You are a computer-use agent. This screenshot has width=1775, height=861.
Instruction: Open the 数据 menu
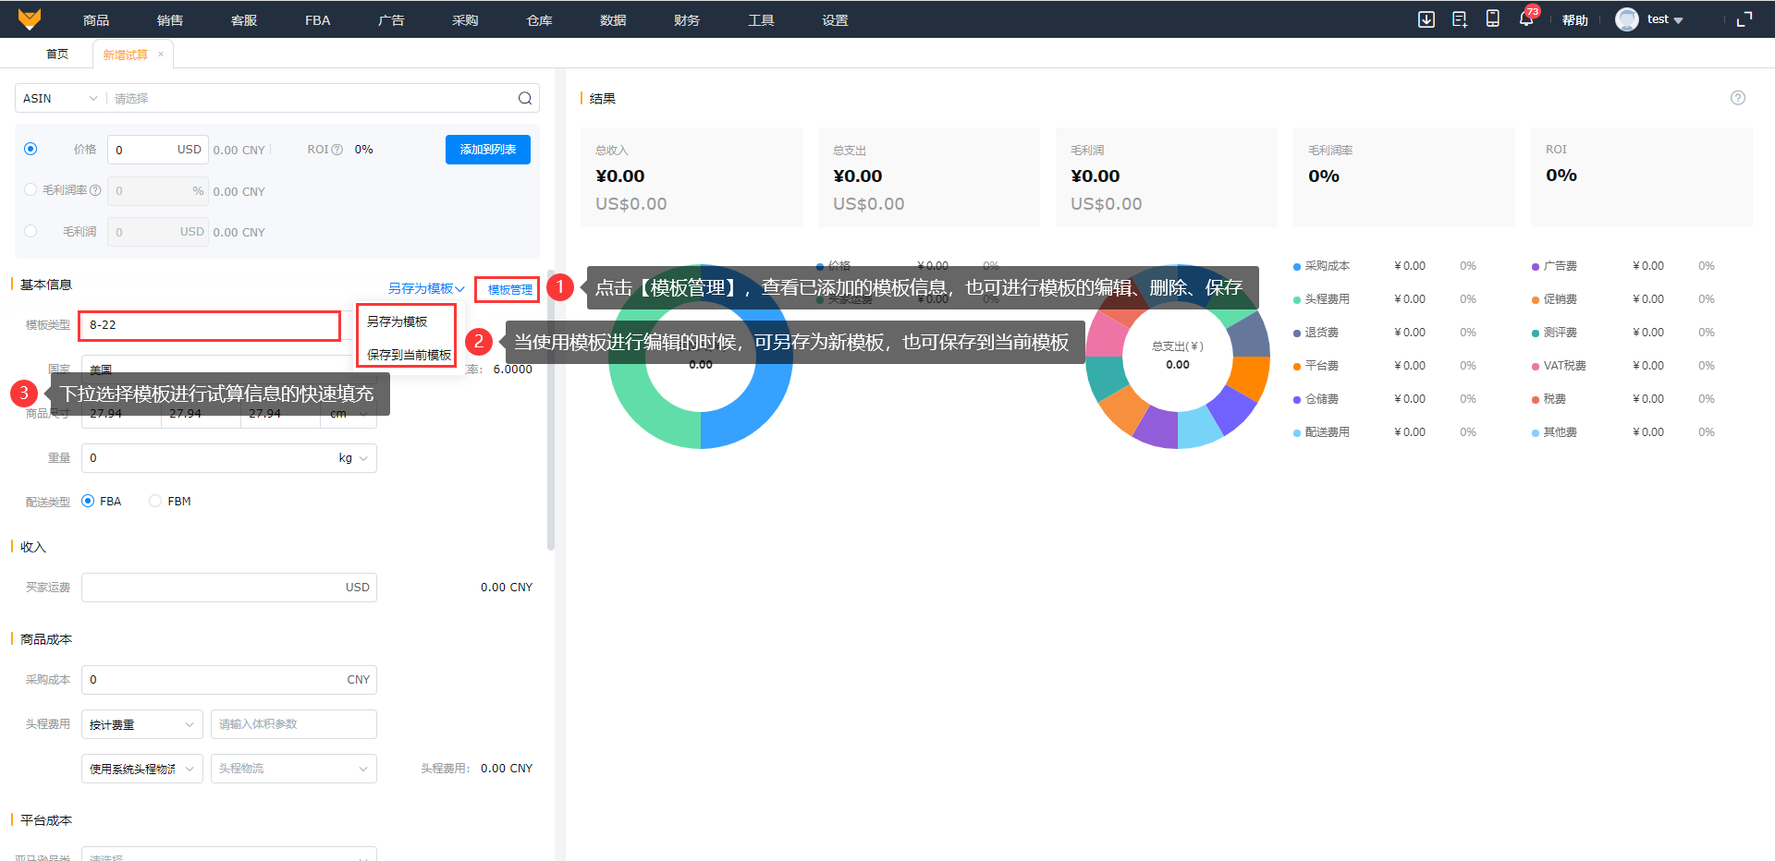tap(613, 20)
